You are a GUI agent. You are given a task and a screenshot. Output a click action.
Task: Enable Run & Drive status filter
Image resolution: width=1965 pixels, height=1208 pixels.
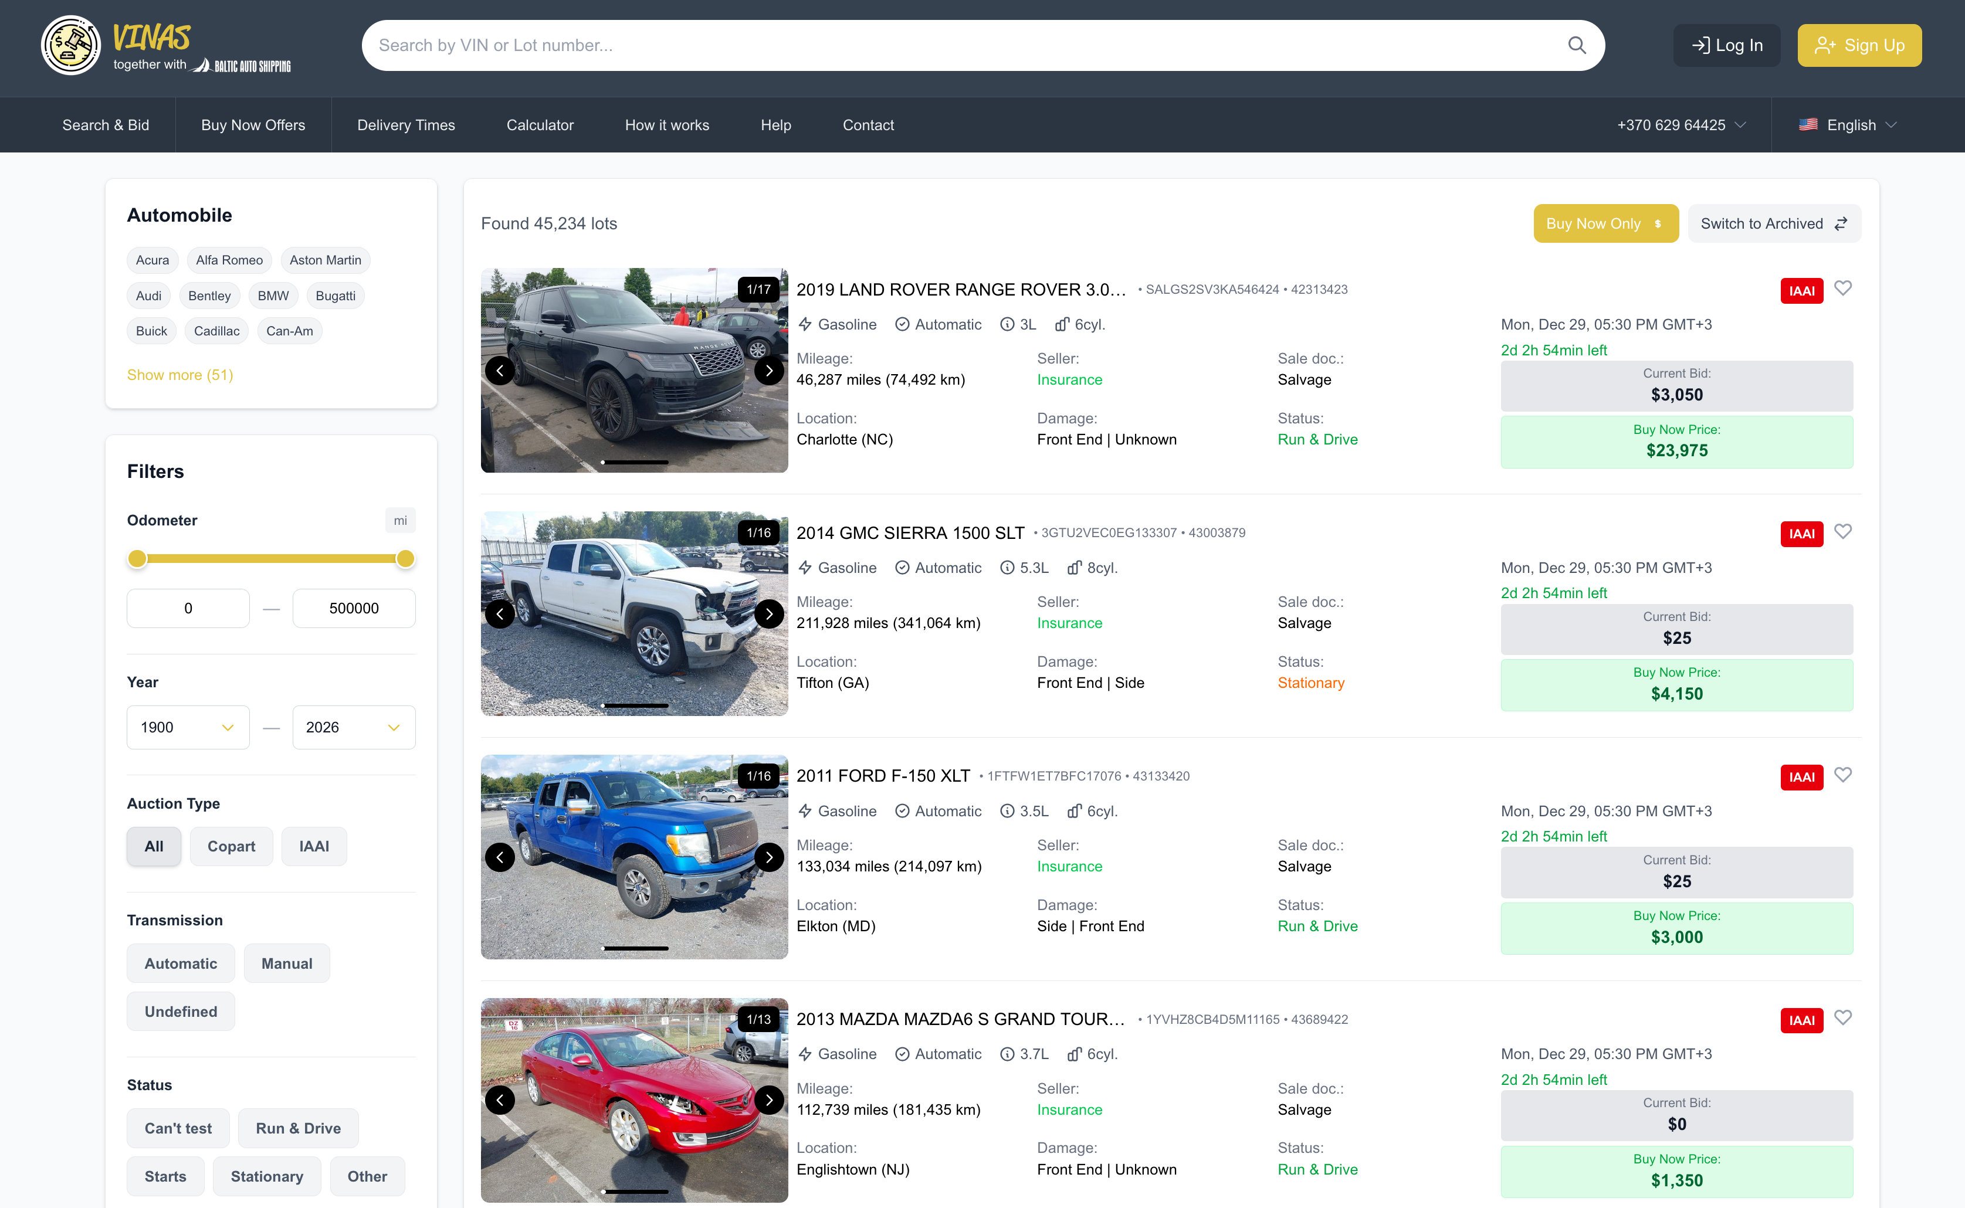pyautogui.click(x=298, y=1128)
